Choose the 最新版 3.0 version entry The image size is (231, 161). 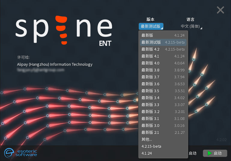(x=163, y=126)
